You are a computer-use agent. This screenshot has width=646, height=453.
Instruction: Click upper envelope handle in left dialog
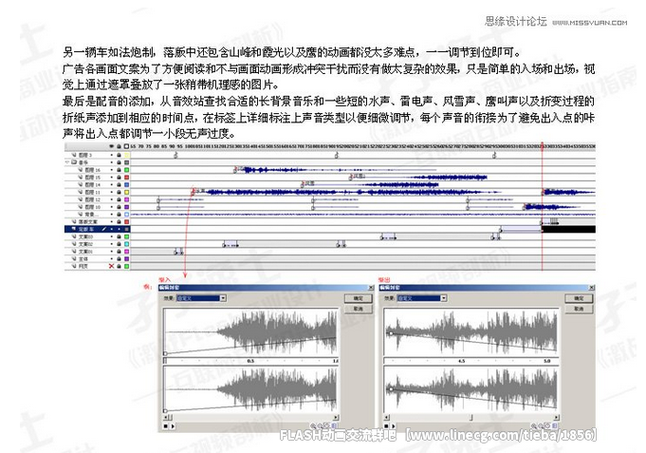tap(165, 353)
